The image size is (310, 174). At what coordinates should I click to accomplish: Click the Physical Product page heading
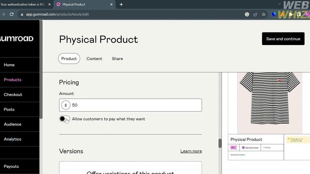[x=98, y=40]
